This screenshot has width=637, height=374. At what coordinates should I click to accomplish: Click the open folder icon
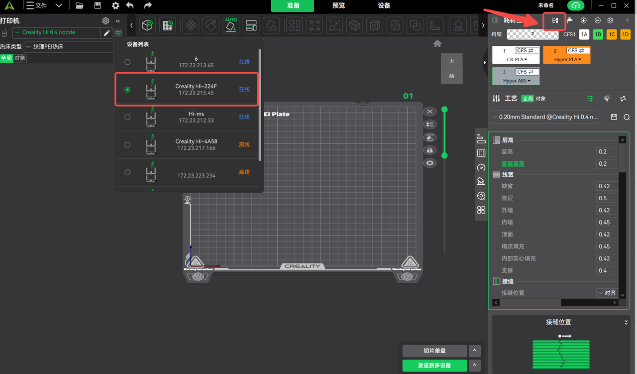click(80, 5)
